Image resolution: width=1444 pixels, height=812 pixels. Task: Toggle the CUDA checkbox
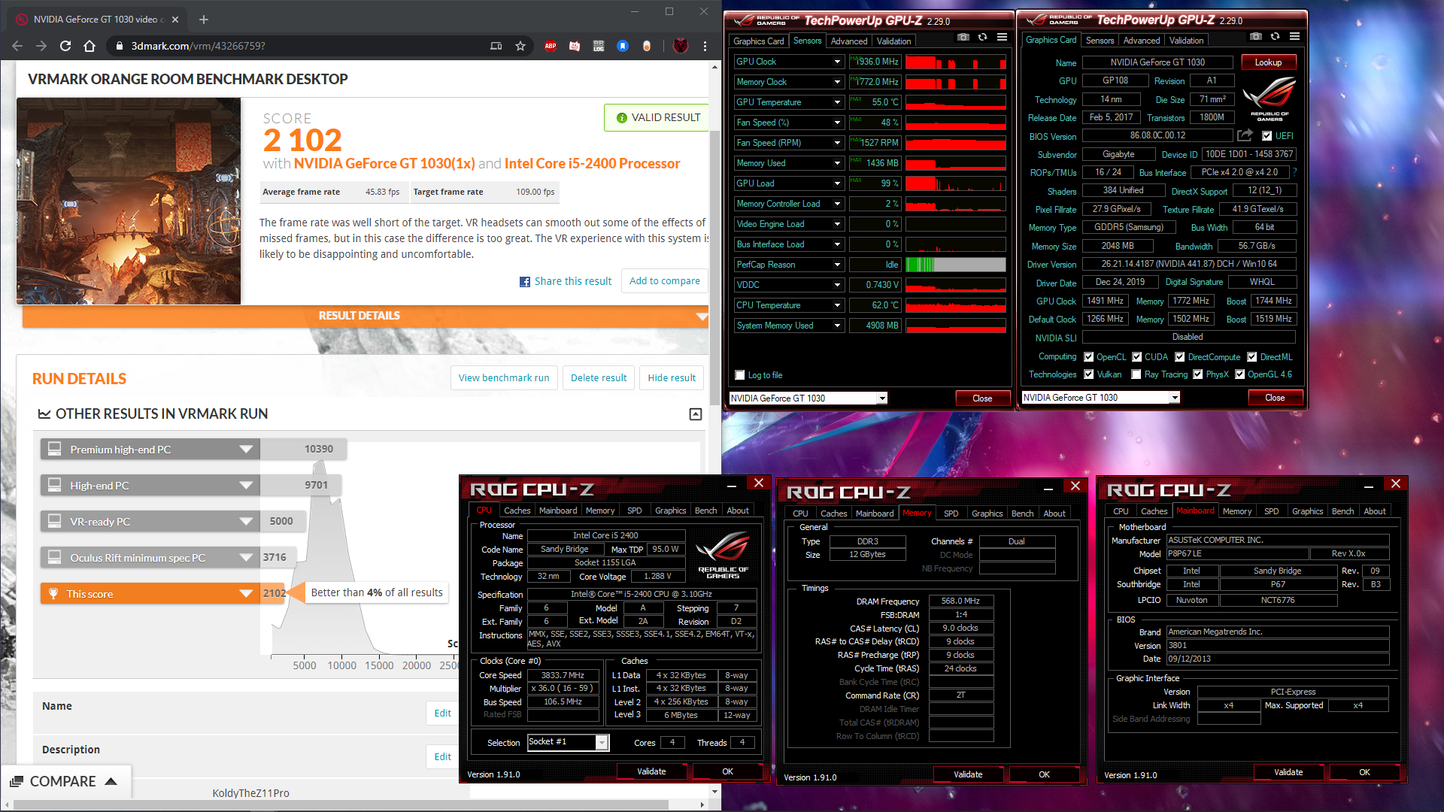point(1137,357)
